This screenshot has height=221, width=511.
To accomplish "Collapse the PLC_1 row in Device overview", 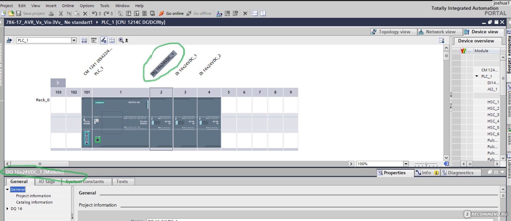I will [x=477, y=76].
